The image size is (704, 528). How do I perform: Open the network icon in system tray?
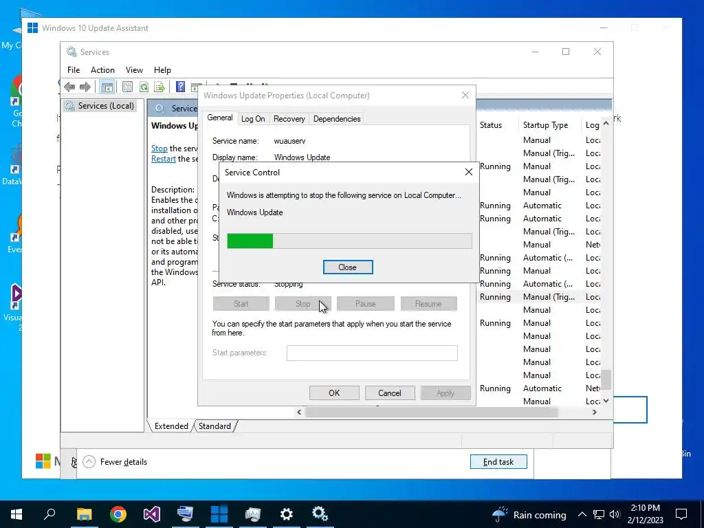(x=599, y=514)
